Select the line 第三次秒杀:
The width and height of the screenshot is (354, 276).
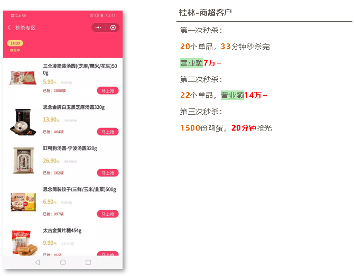click(x=201, y=112)
